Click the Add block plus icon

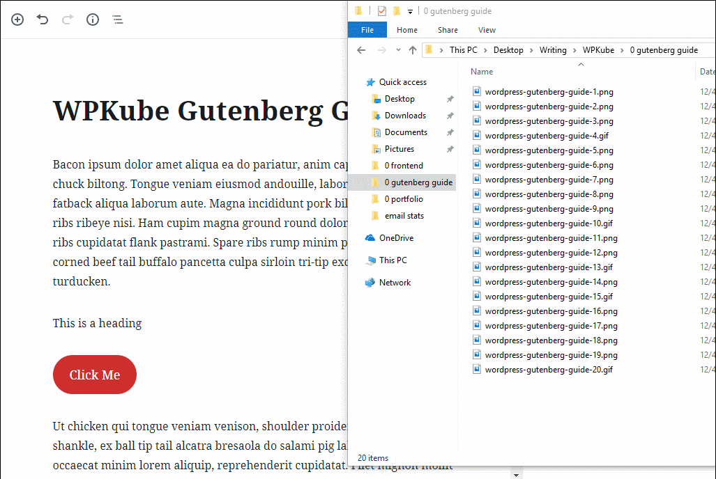point(17,19)
